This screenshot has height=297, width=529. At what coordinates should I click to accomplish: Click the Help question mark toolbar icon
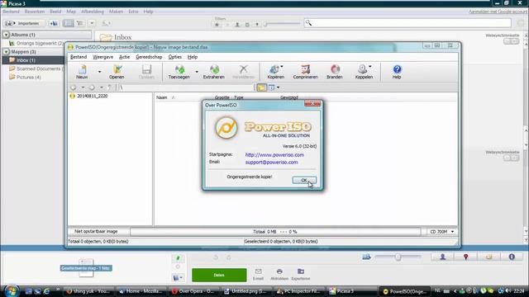tap(397, 72)
